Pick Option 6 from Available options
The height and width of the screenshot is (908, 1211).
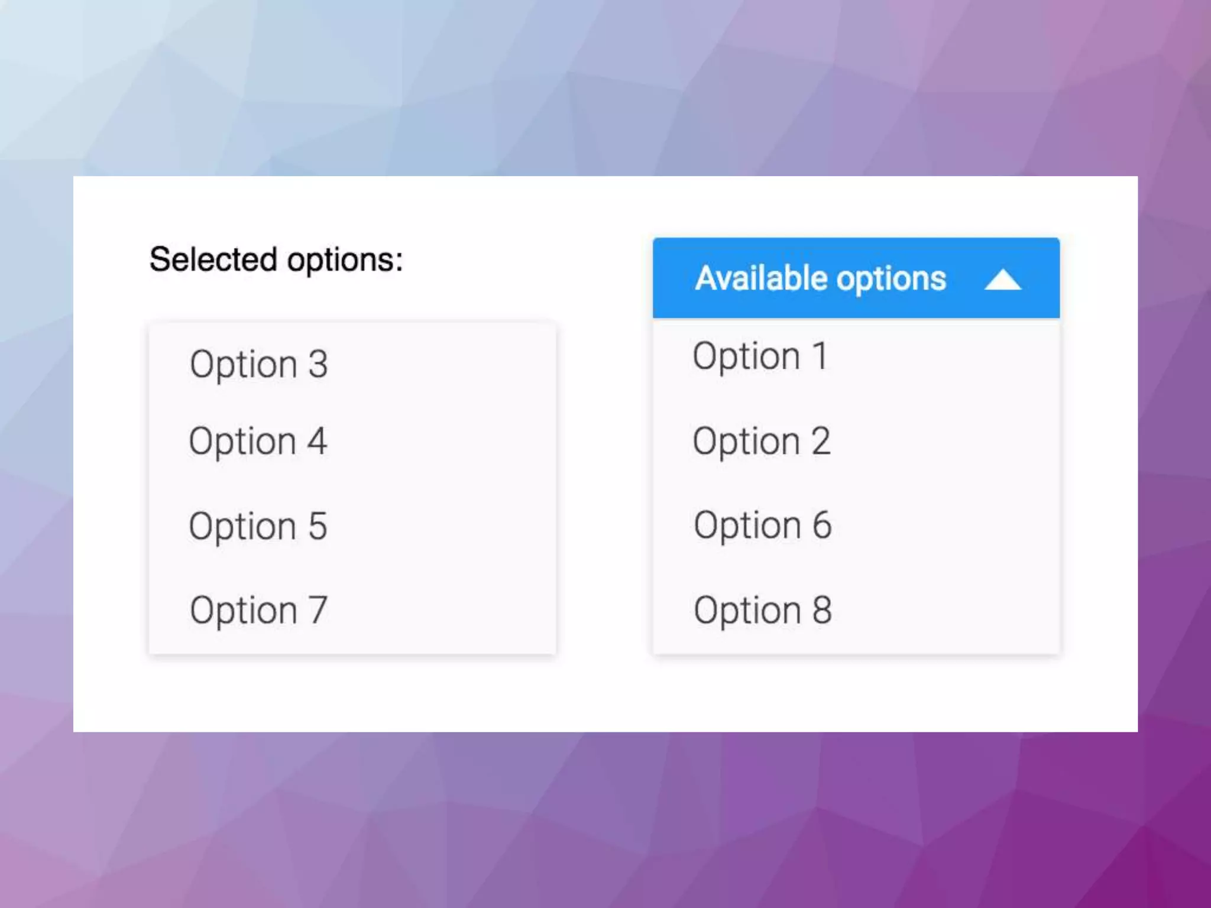click(763, 526)
